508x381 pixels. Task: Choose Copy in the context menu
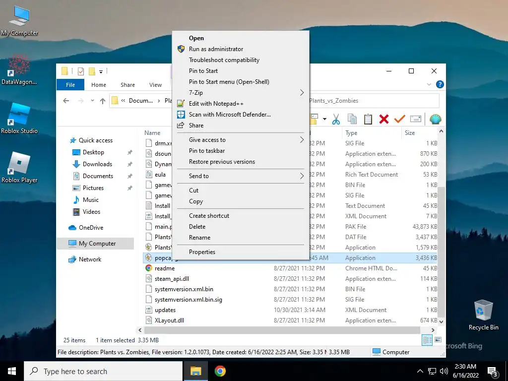[x=195, y=201]
